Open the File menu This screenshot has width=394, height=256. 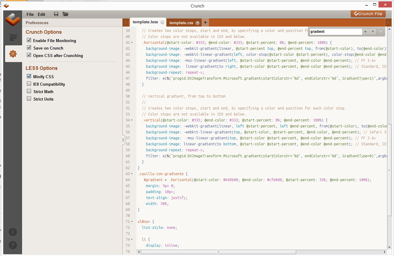(x=30, y=14)
